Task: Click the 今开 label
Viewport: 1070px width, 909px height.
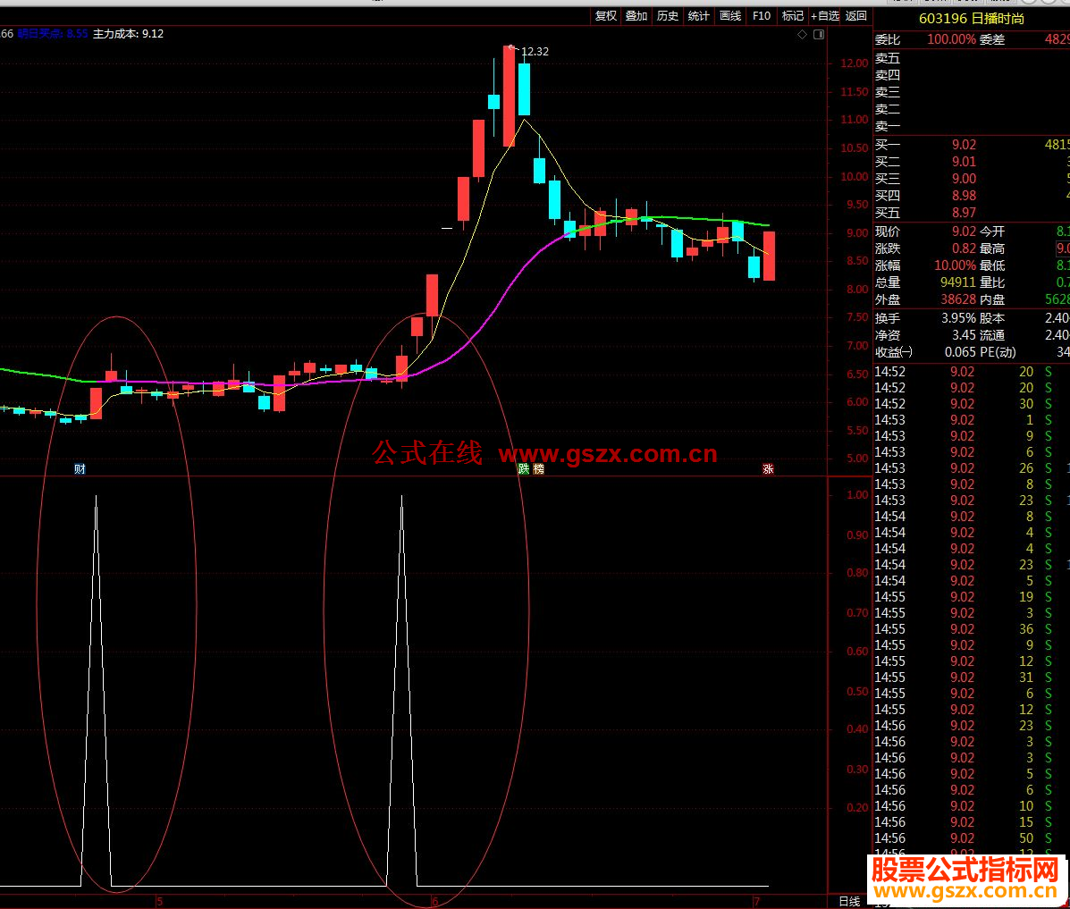Action: (992, 232)
